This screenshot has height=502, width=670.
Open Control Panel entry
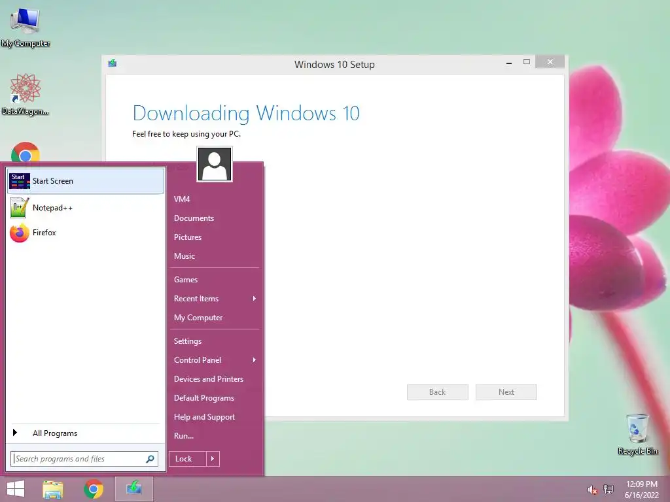tap(214, 360)
